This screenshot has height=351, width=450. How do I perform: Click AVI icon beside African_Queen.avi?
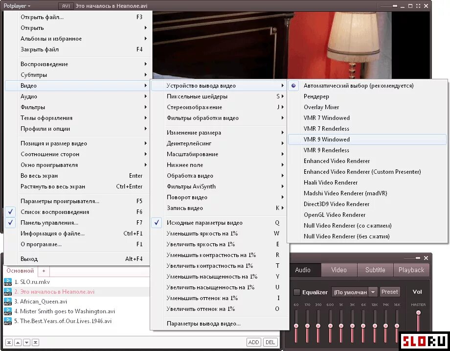[8, 301]
